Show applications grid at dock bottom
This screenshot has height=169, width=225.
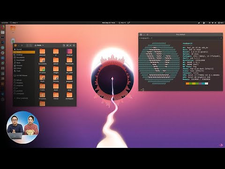(2, 99)
